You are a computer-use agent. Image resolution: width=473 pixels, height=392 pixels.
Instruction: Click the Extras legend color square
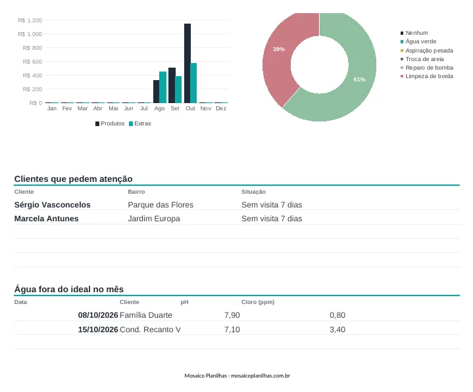click(131, 123)
